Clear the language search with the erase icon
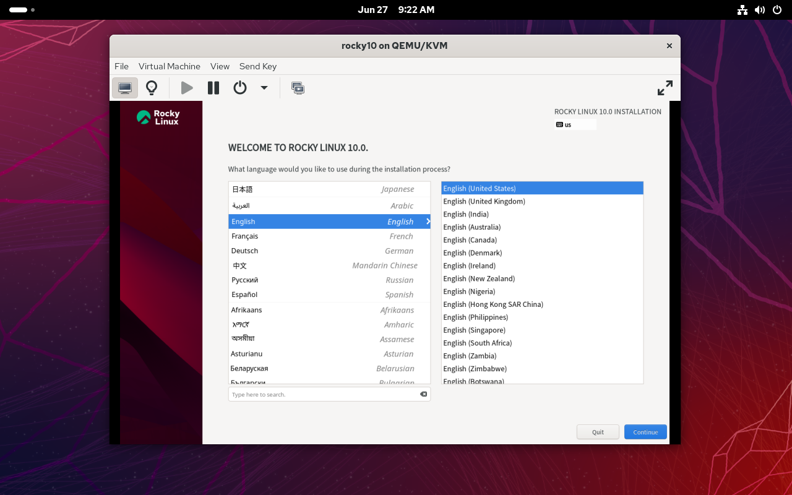This screenshot has width=792, height=495. (x=423, y=394)
